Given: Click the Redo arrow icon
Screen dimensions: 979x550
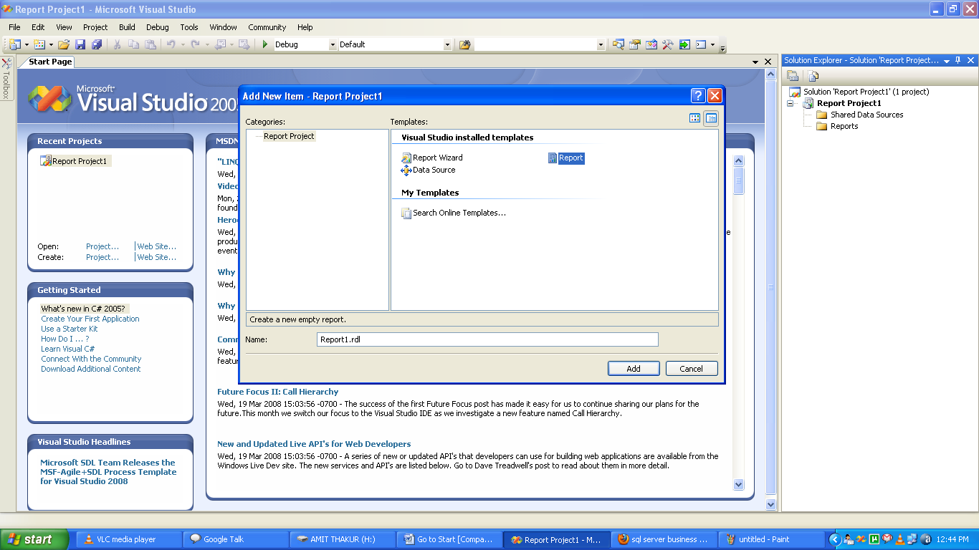Looking at the screenshot, I should pyautogui.click(x=196, y=44).
